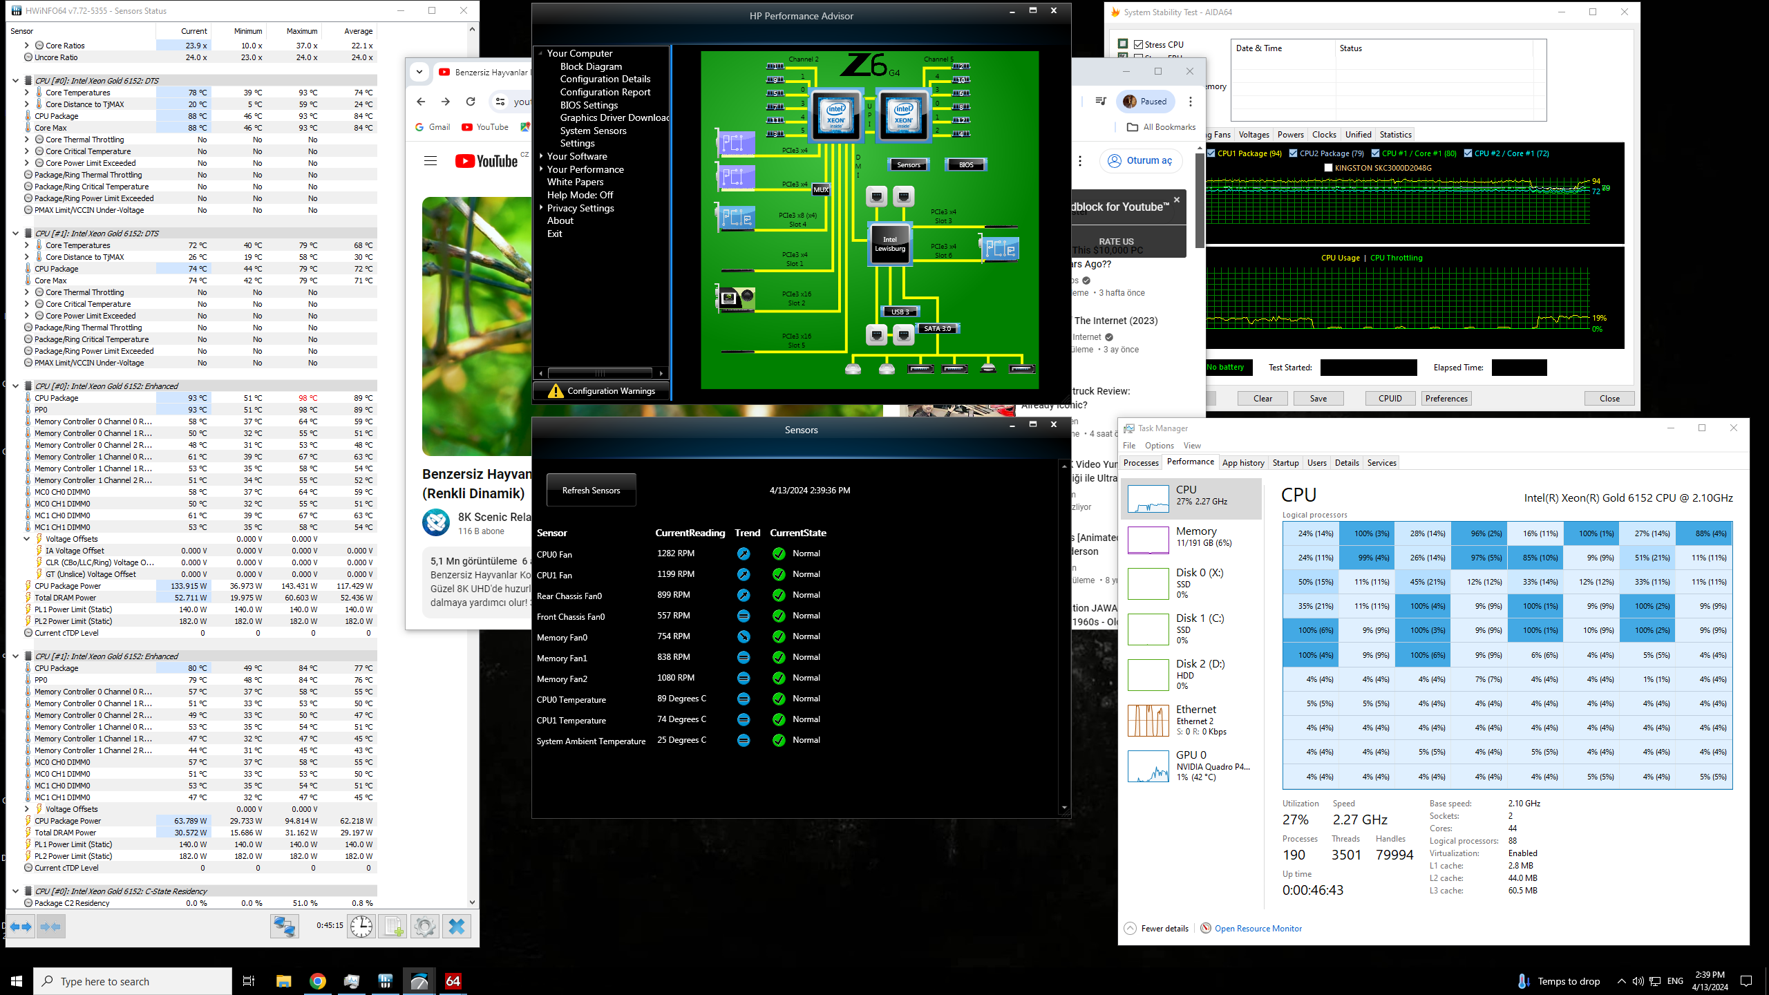This screenshot has height=995, width=1769.
Task: Open File Explorer from the taskbar
Action: click(x=283, y=980)
